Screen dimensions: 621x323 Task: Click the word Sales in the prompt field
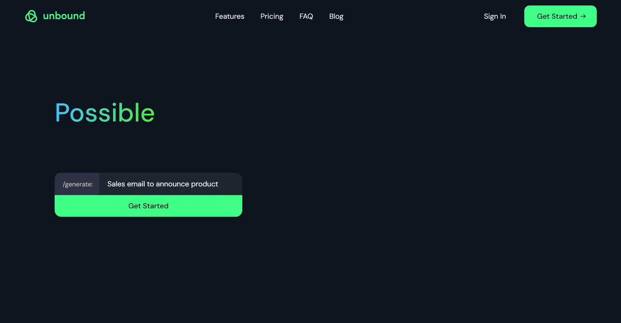click(x=116, y=184)
